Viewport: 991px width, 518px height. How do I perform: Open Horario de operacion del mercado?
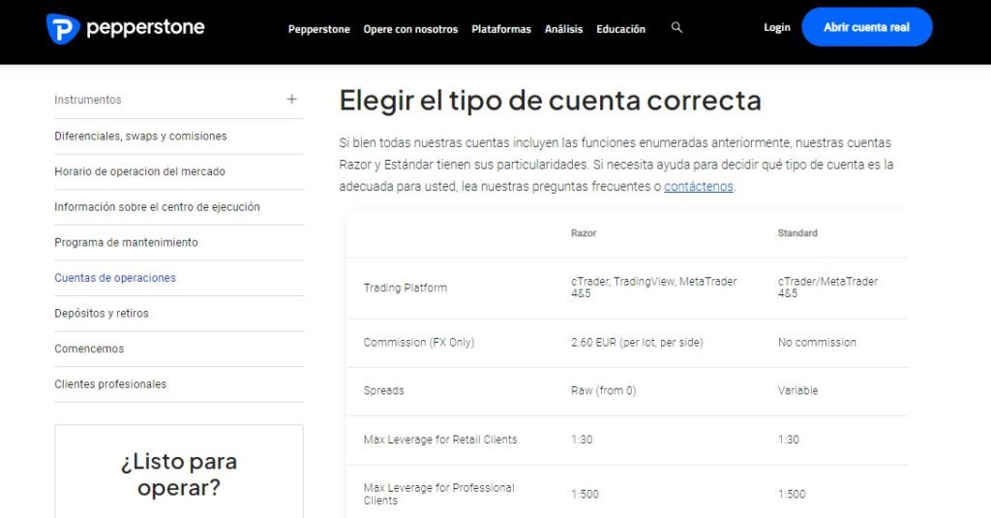139,171
